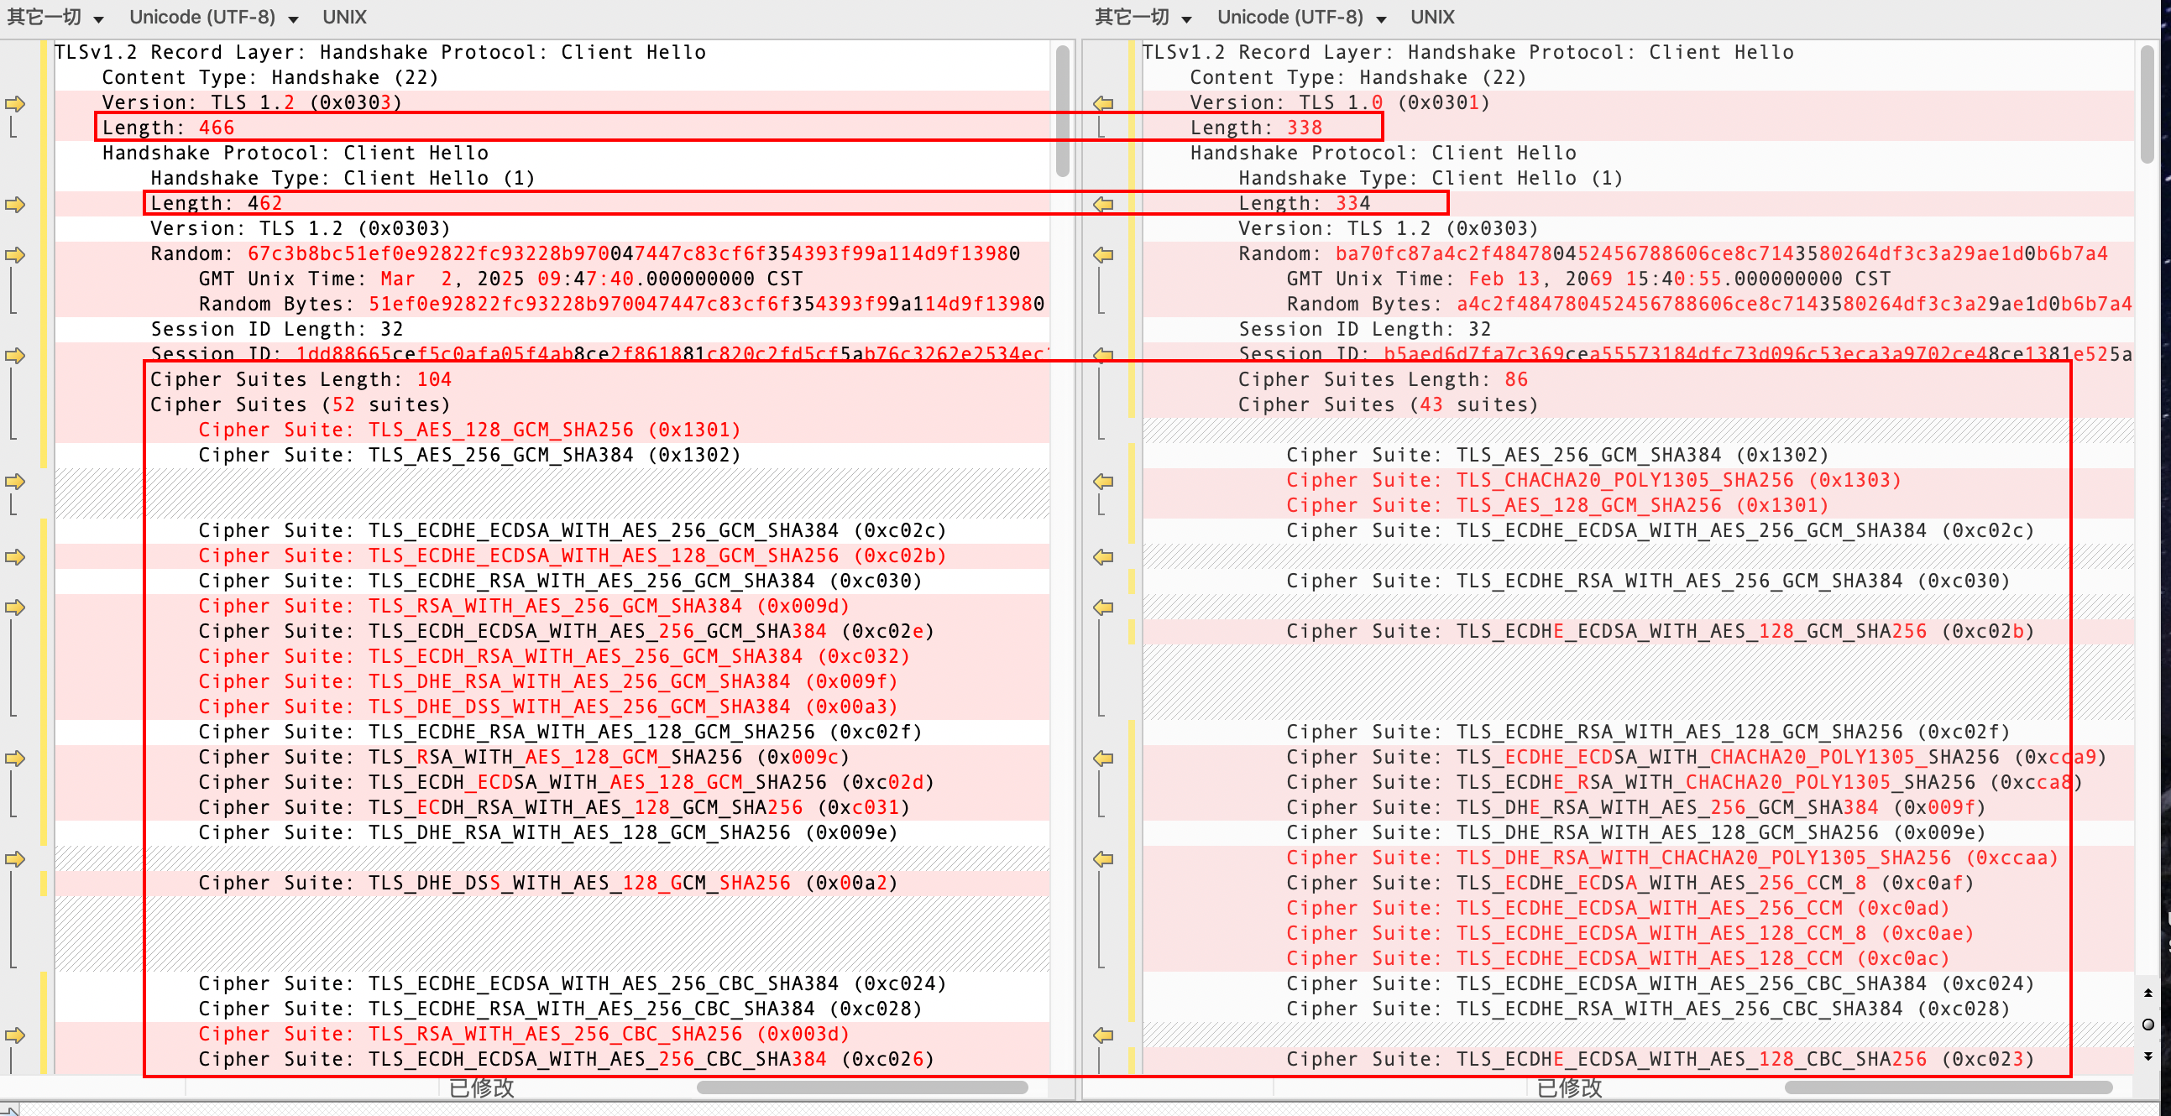Click the left pane vertical scrollbar thumb

tap(1062, 109)
